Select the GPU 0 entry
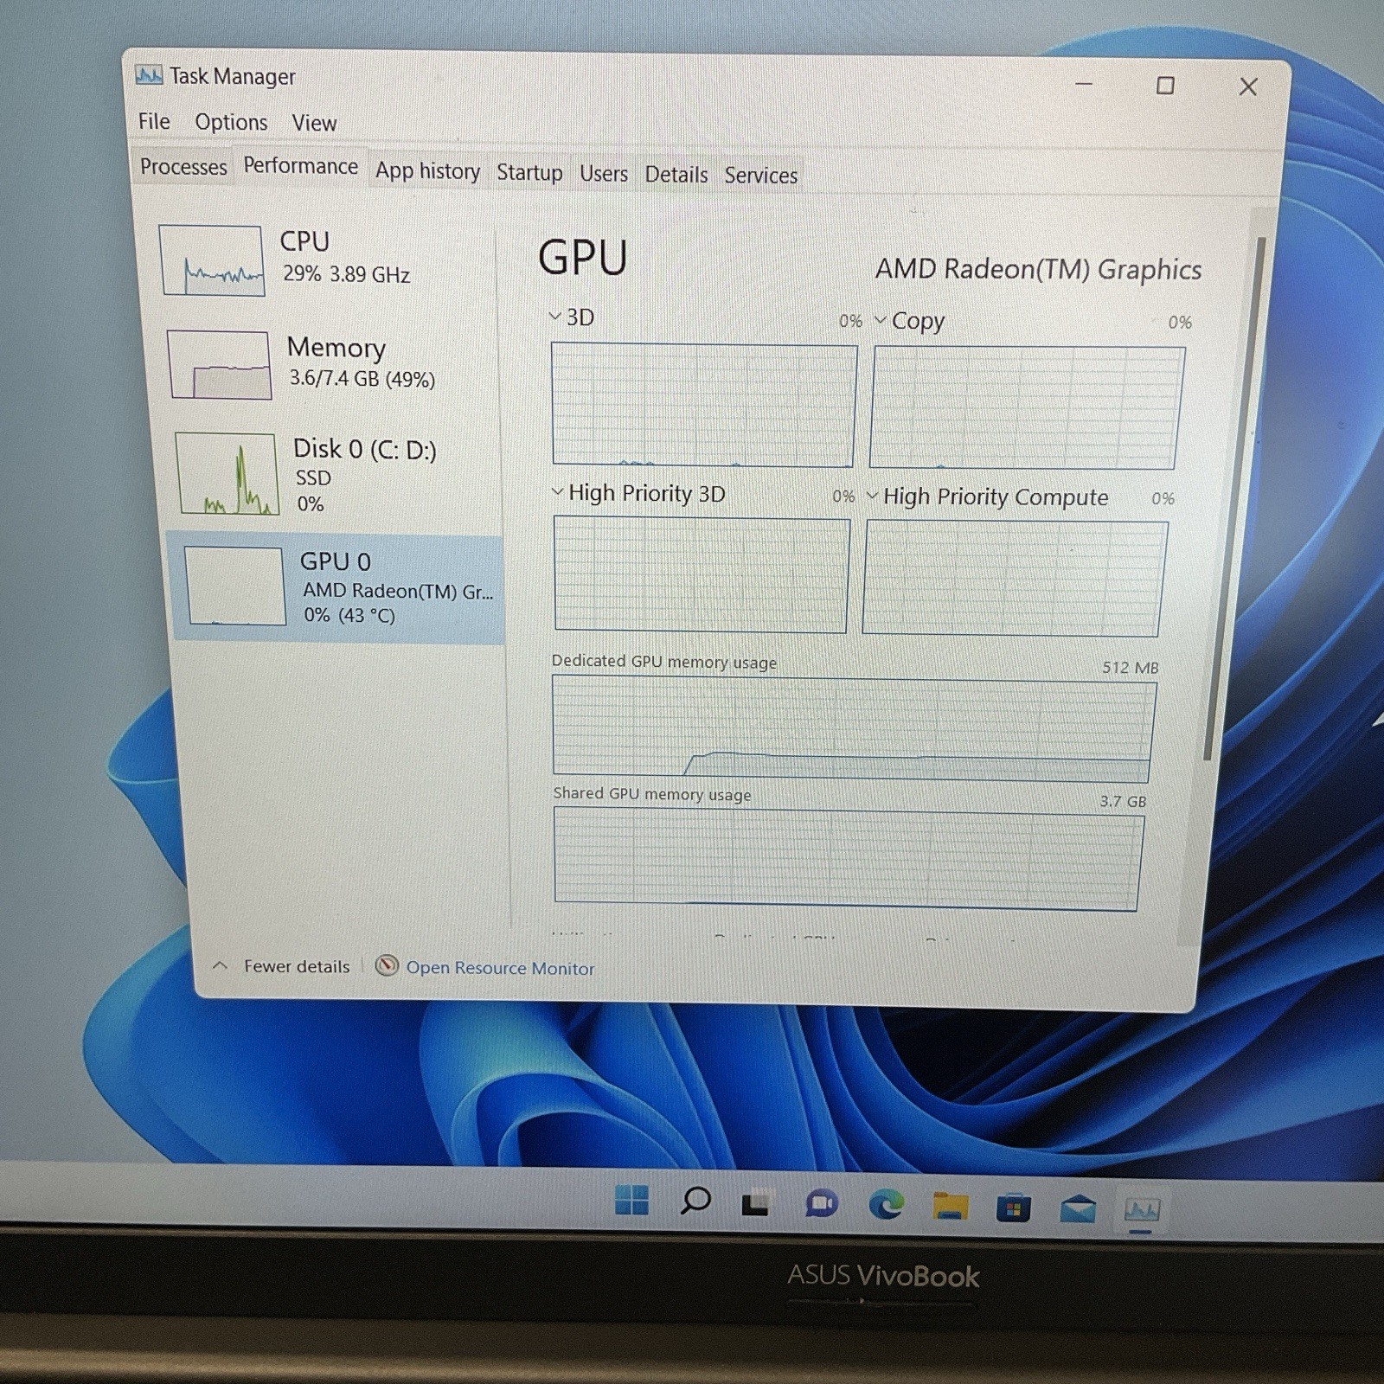 click(x=337, y=588)
